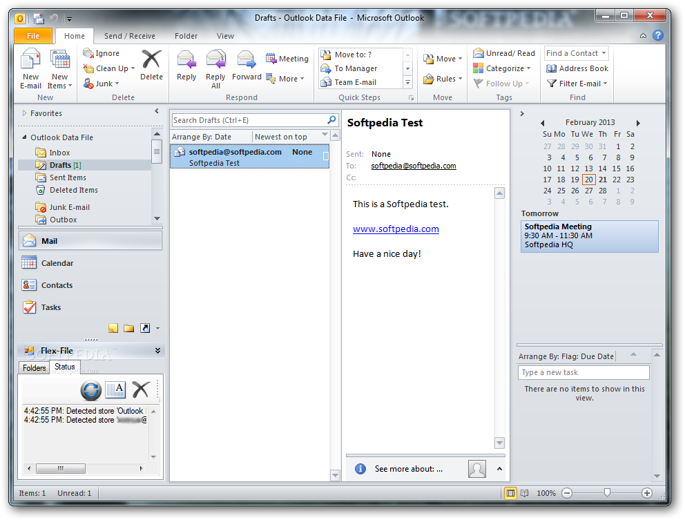Expand the Favorites section
Screen dimensions: 685x520
pyautogui.click(x=24, y=113)
